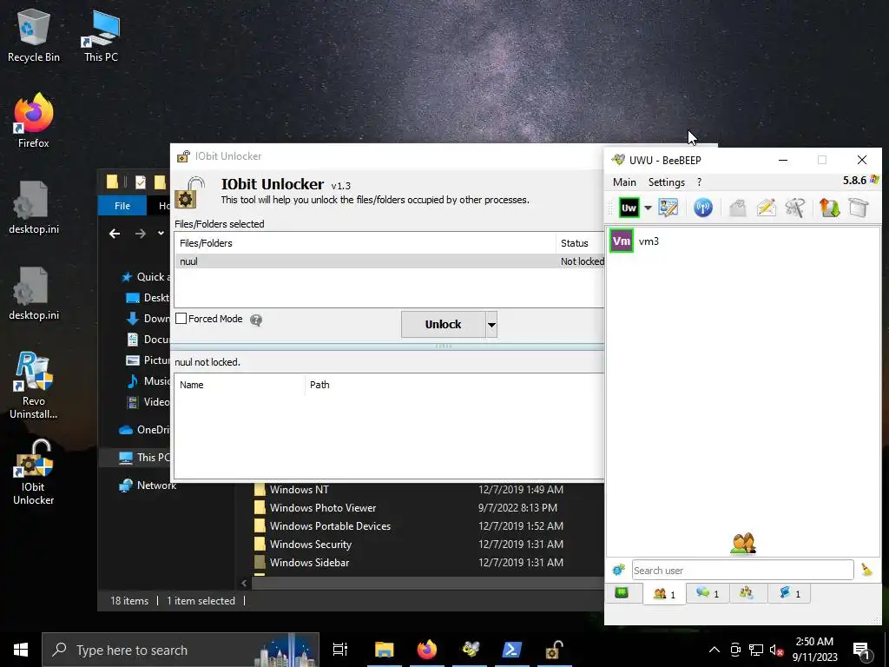889x667 pixels.
Task: Click the blue gear icon left of Search user
Action: click(618, 570)
